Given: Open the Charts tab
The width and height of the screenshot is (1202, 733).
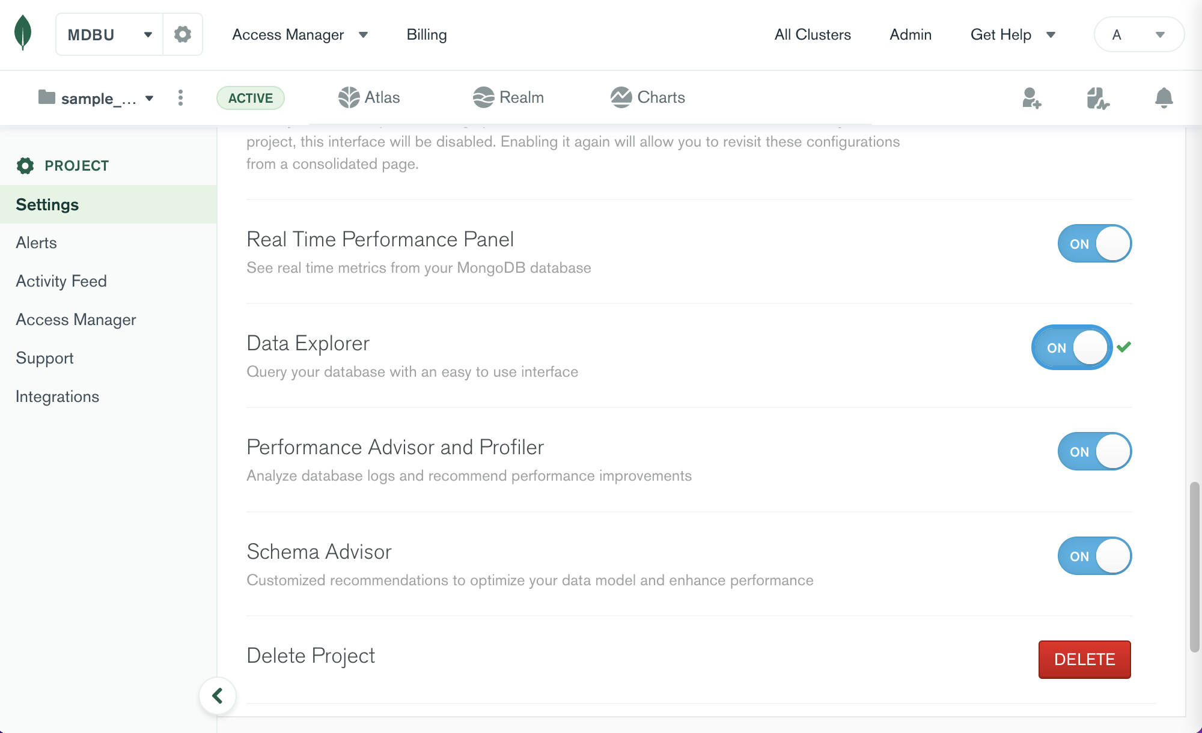Looking at the screenshot, I should coord(648,97).
